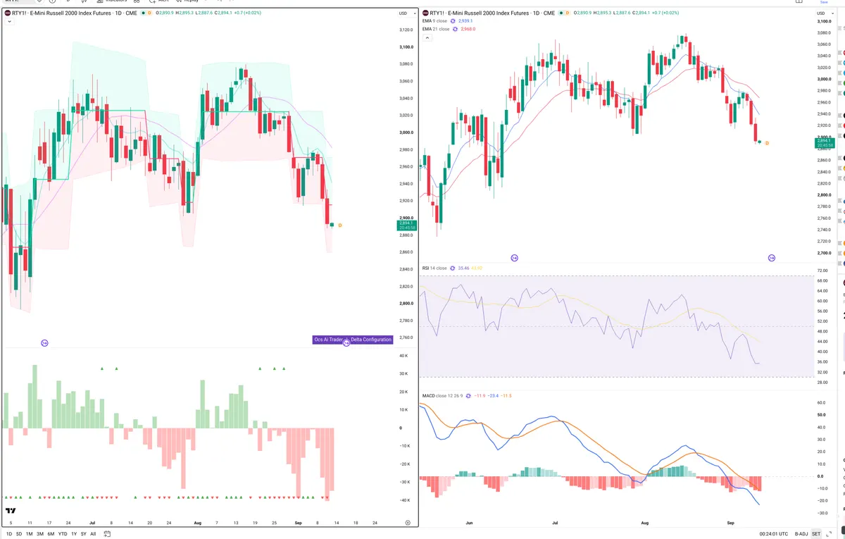Toggle SET settlement option on right chart

click(x=816, y=534)
